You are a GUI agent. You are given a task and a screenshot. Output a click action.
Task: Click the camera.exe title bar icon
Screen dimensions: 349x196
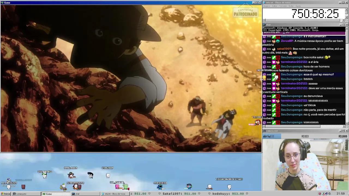264,131
